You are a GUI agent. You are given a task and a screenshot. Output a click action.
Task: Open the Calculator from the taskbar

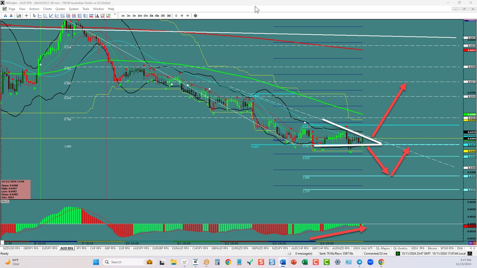(217, 262)
